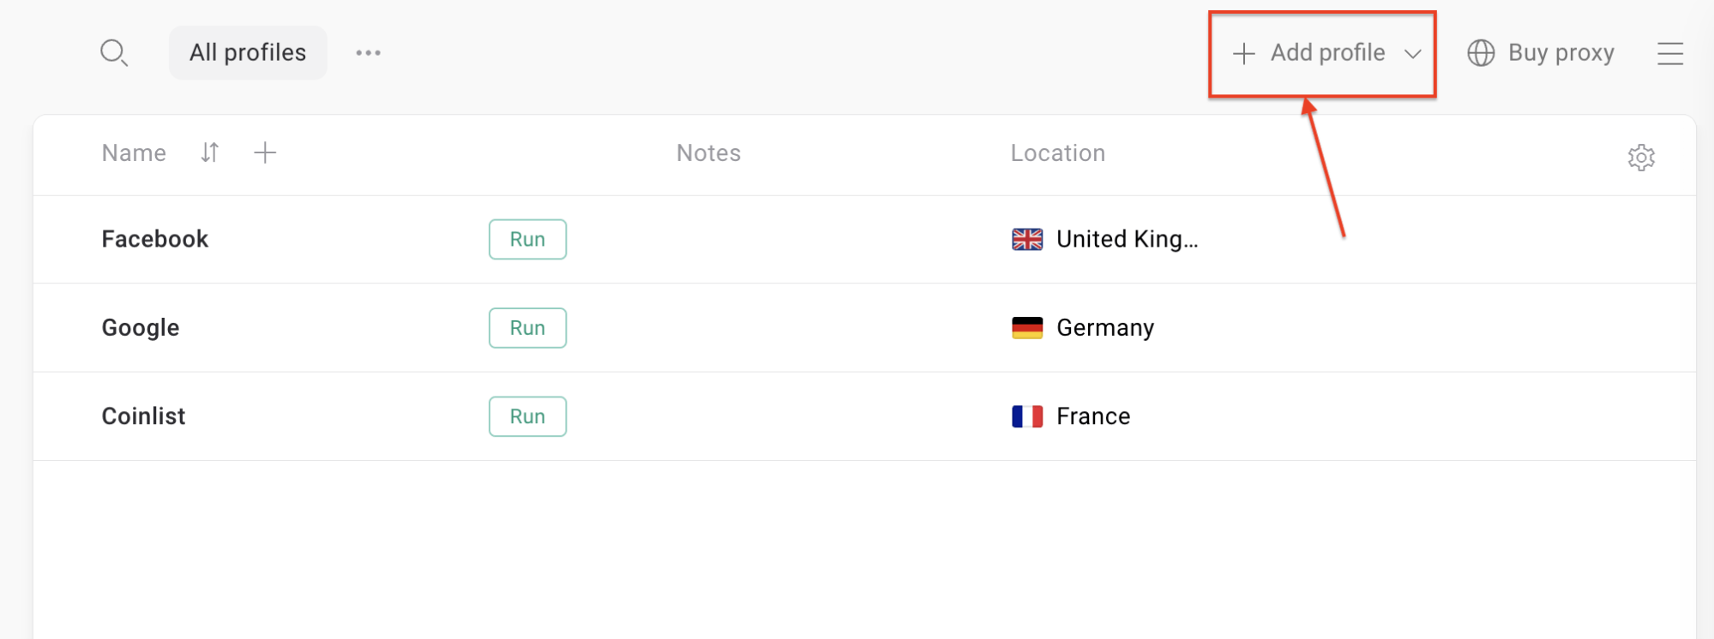Select the All profiles tab
Screen dimensions: 1714x639
tap(248, 53)
